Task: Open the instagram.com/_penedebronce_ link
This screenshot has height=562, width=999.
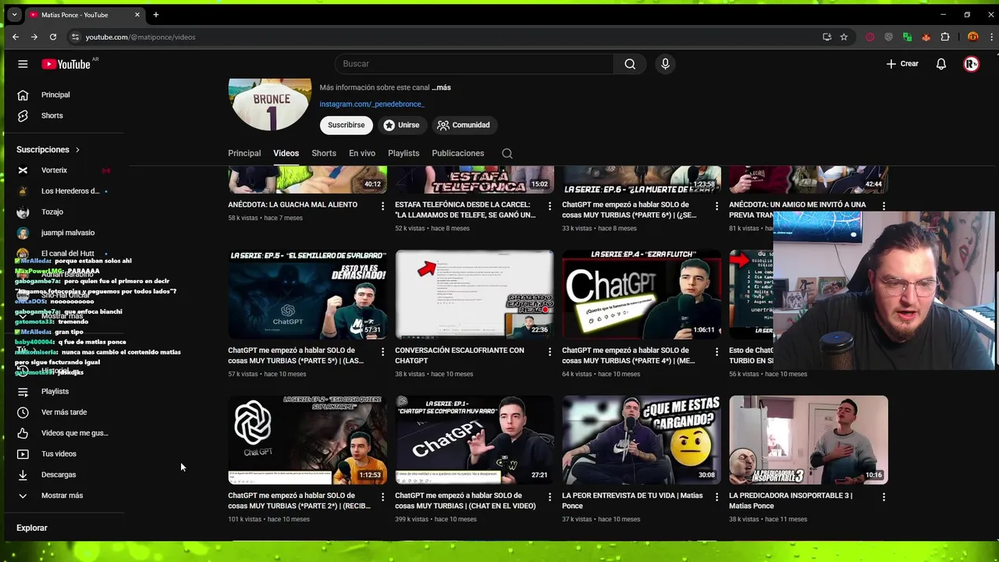Action: (372, 104)
